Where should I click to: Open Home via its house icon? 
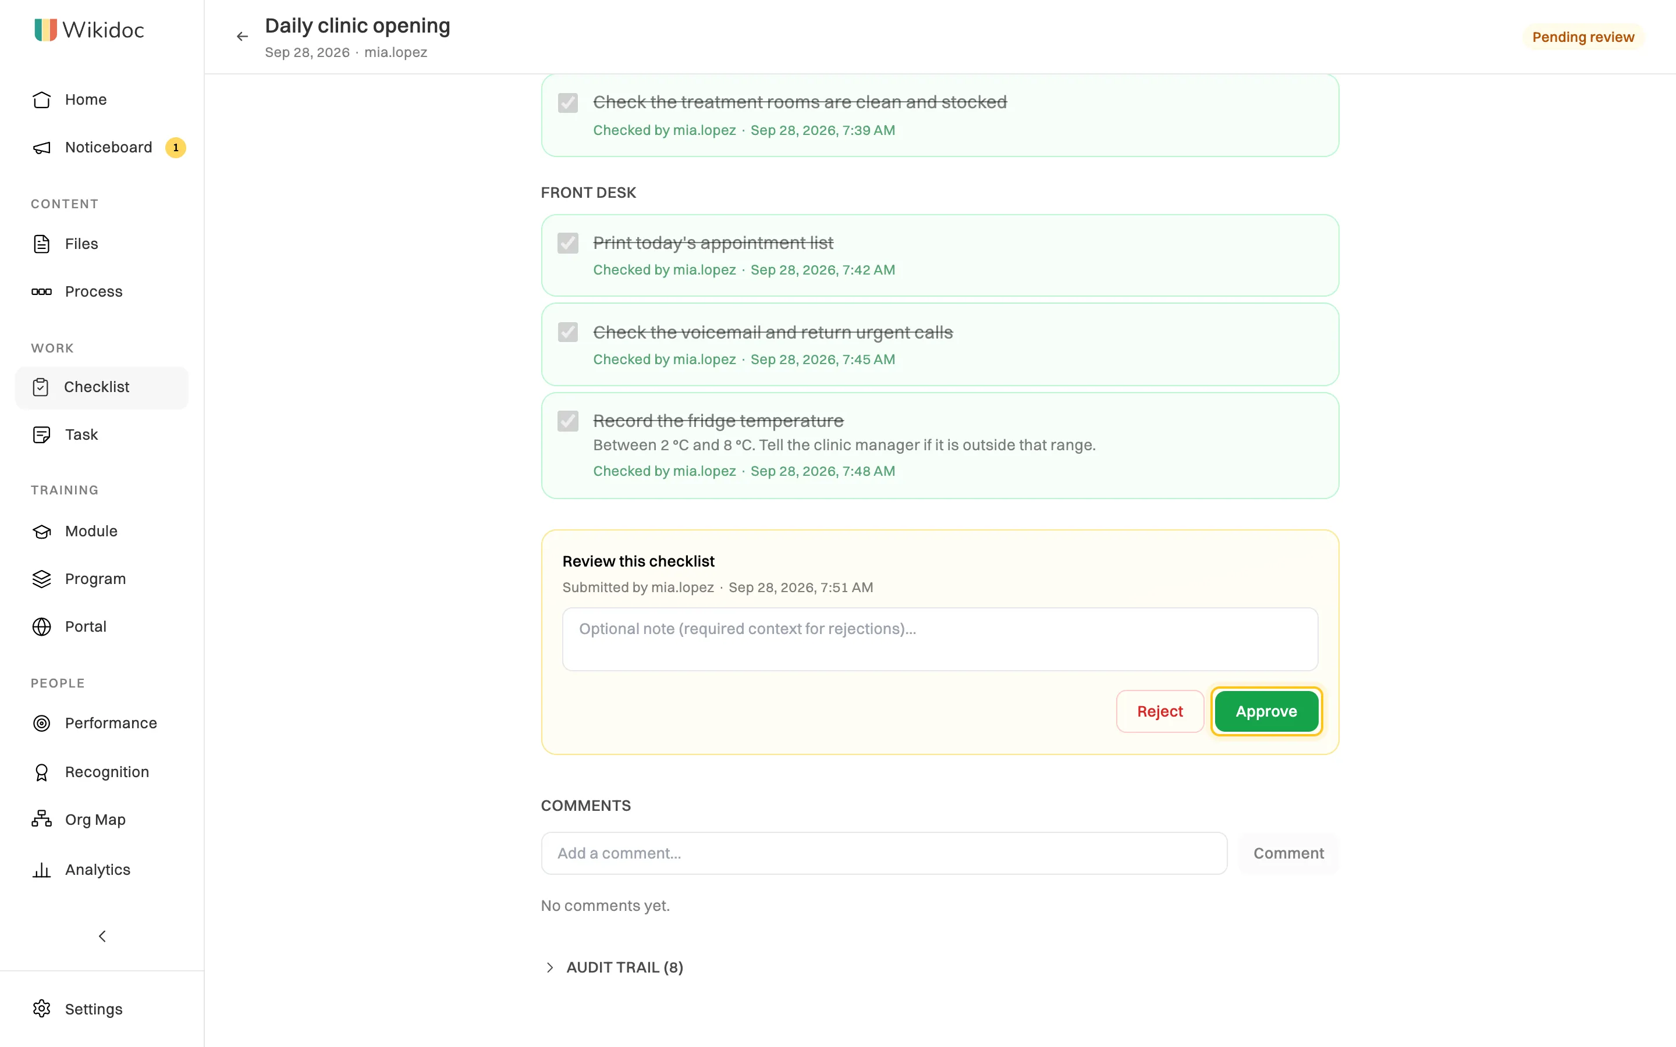[x=41, y=99]
